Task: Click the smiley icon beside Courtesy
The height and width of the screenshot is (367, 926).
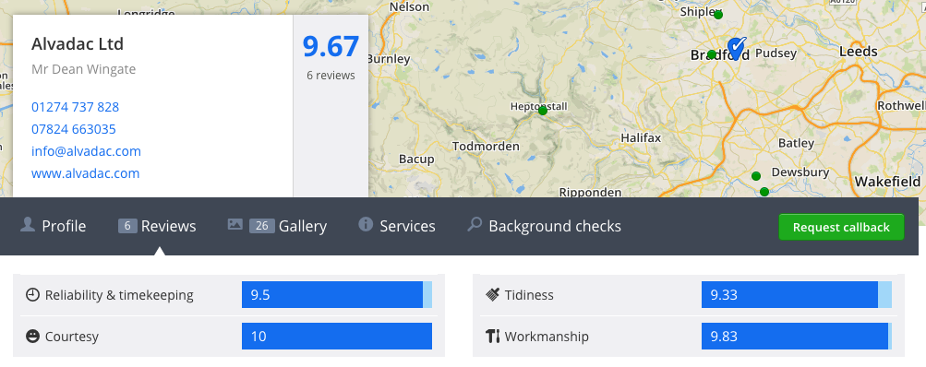Action: (32, 337)
